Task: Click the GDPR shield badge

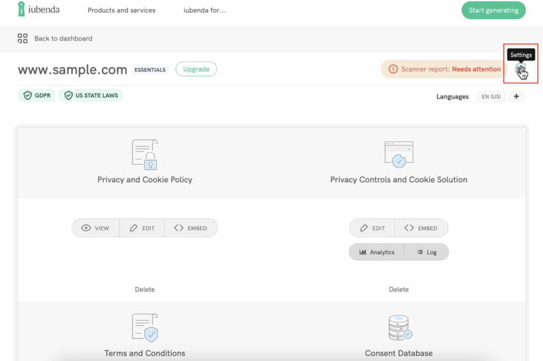Action: coord(36,96)
